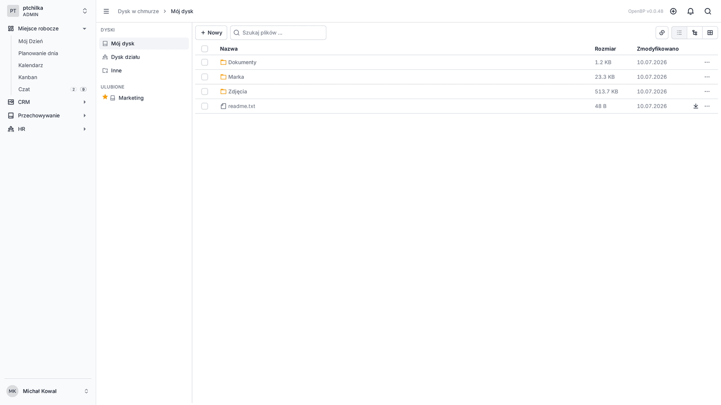This screenshot has height=405, width=721.
Task: Check the readme.txt row checkbox
Action: 205,106
